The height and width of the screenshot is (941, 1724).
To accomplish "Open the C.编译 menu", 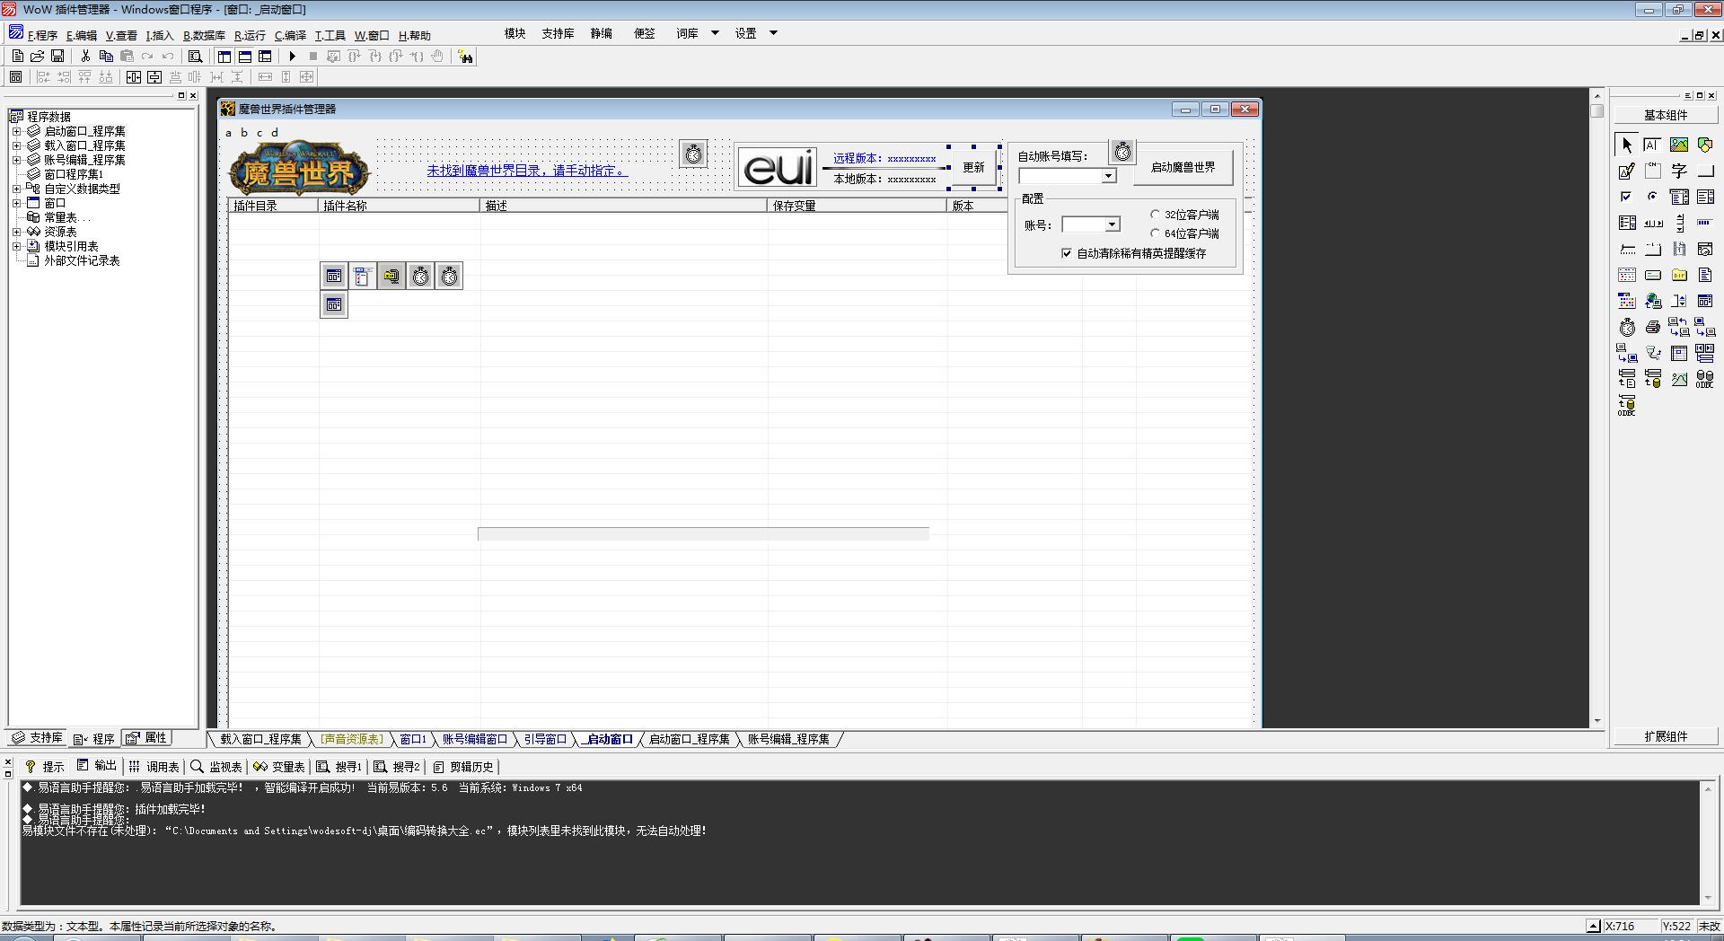I will coord(290,36).
